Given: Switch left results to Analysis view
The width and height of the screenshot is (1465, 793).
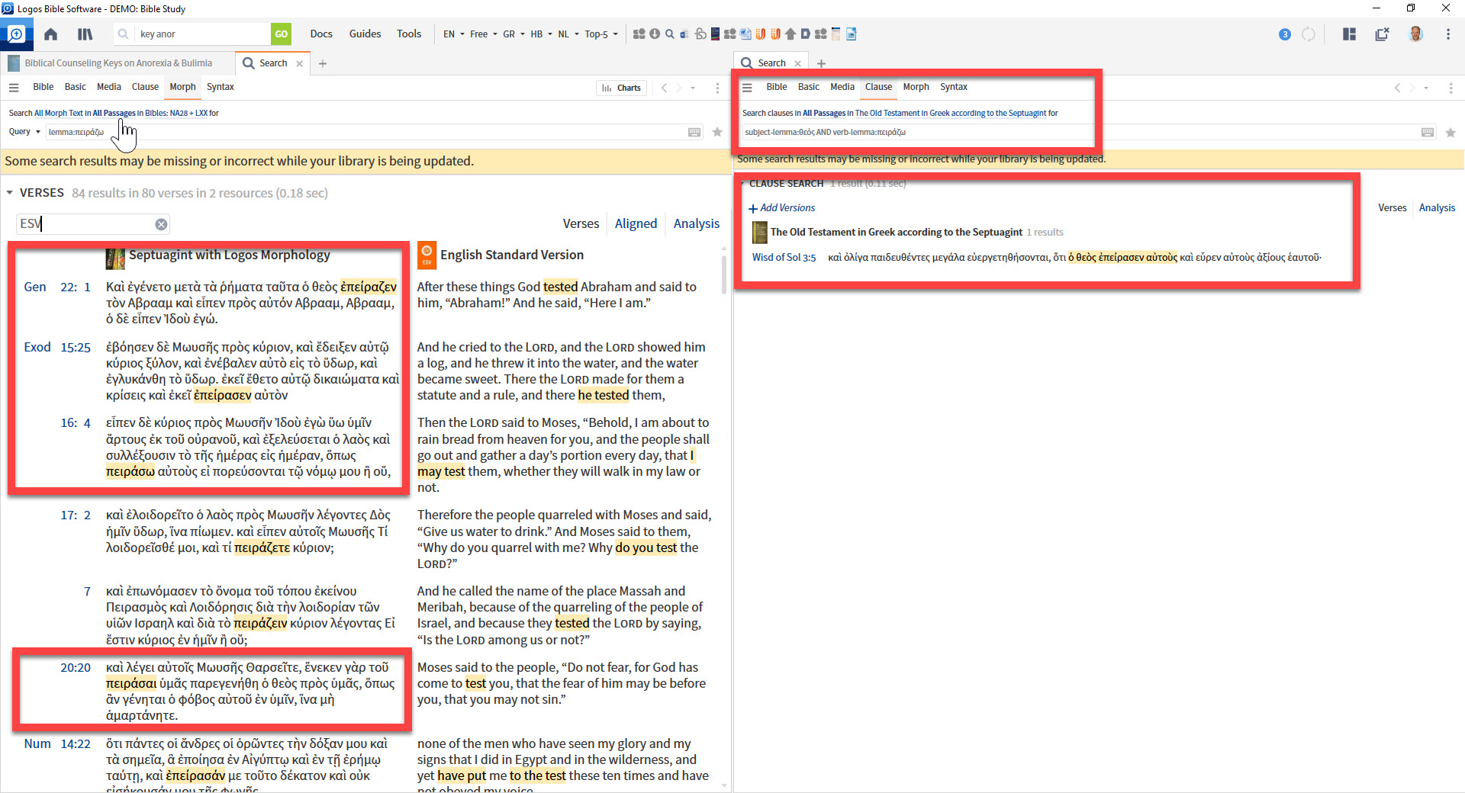Looking at the screenshot, I should tap(697, 223).
